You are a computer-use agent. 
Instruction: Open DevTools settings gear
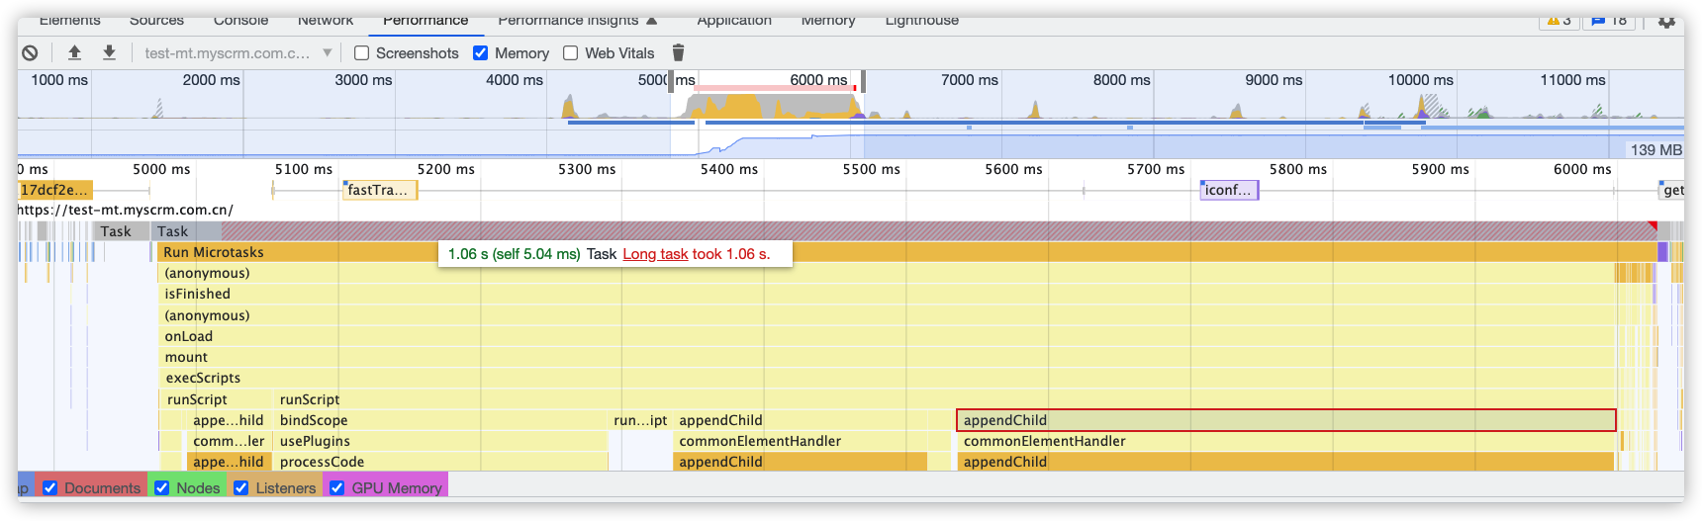point(1665,22)
